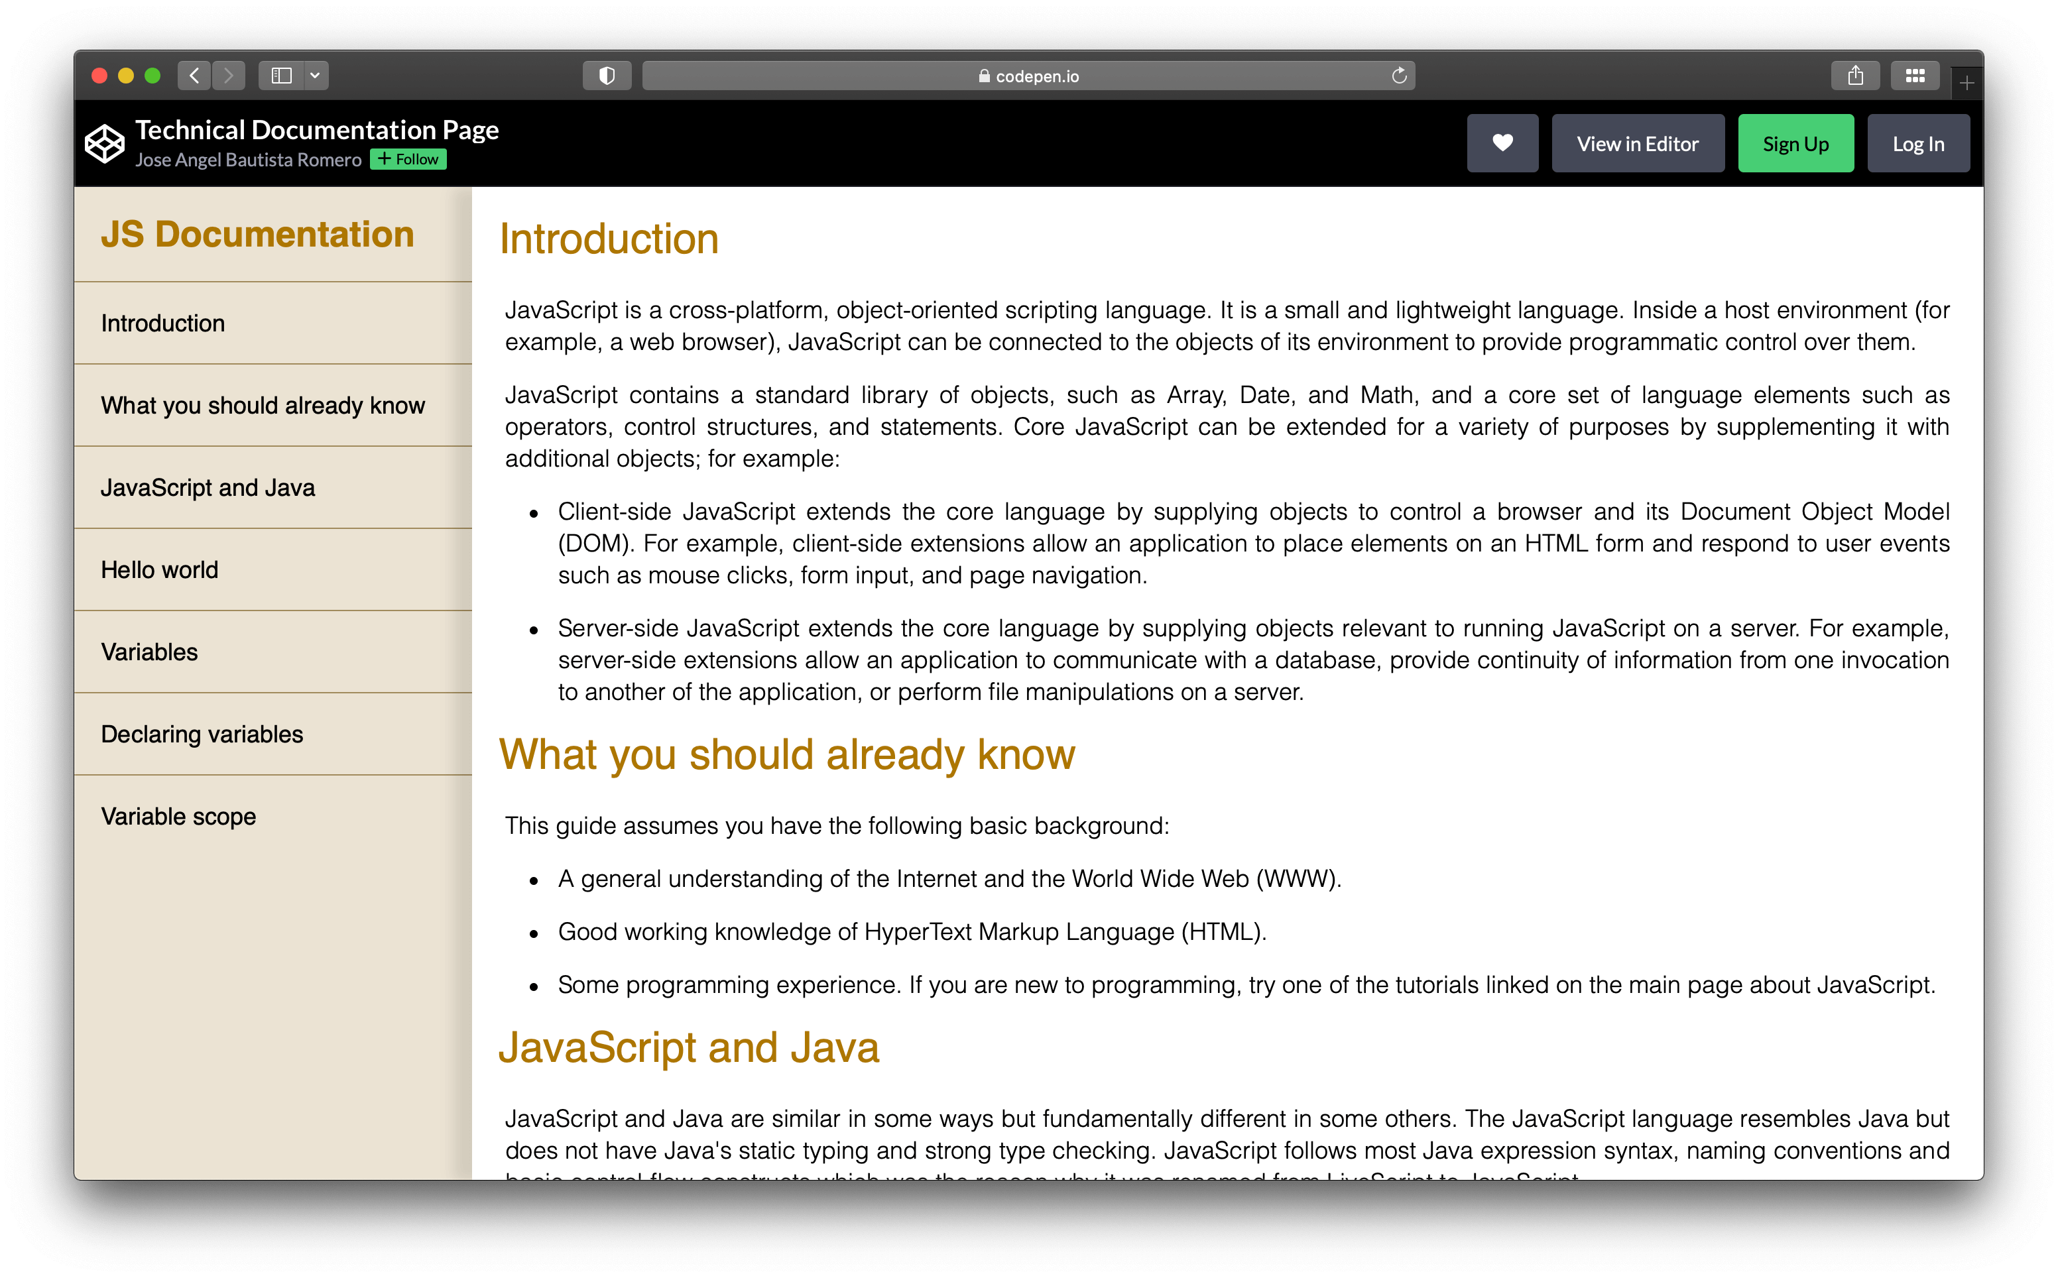Click the heart icon to love pen
The image size is (2058, 1278).
coord(1502,144)
